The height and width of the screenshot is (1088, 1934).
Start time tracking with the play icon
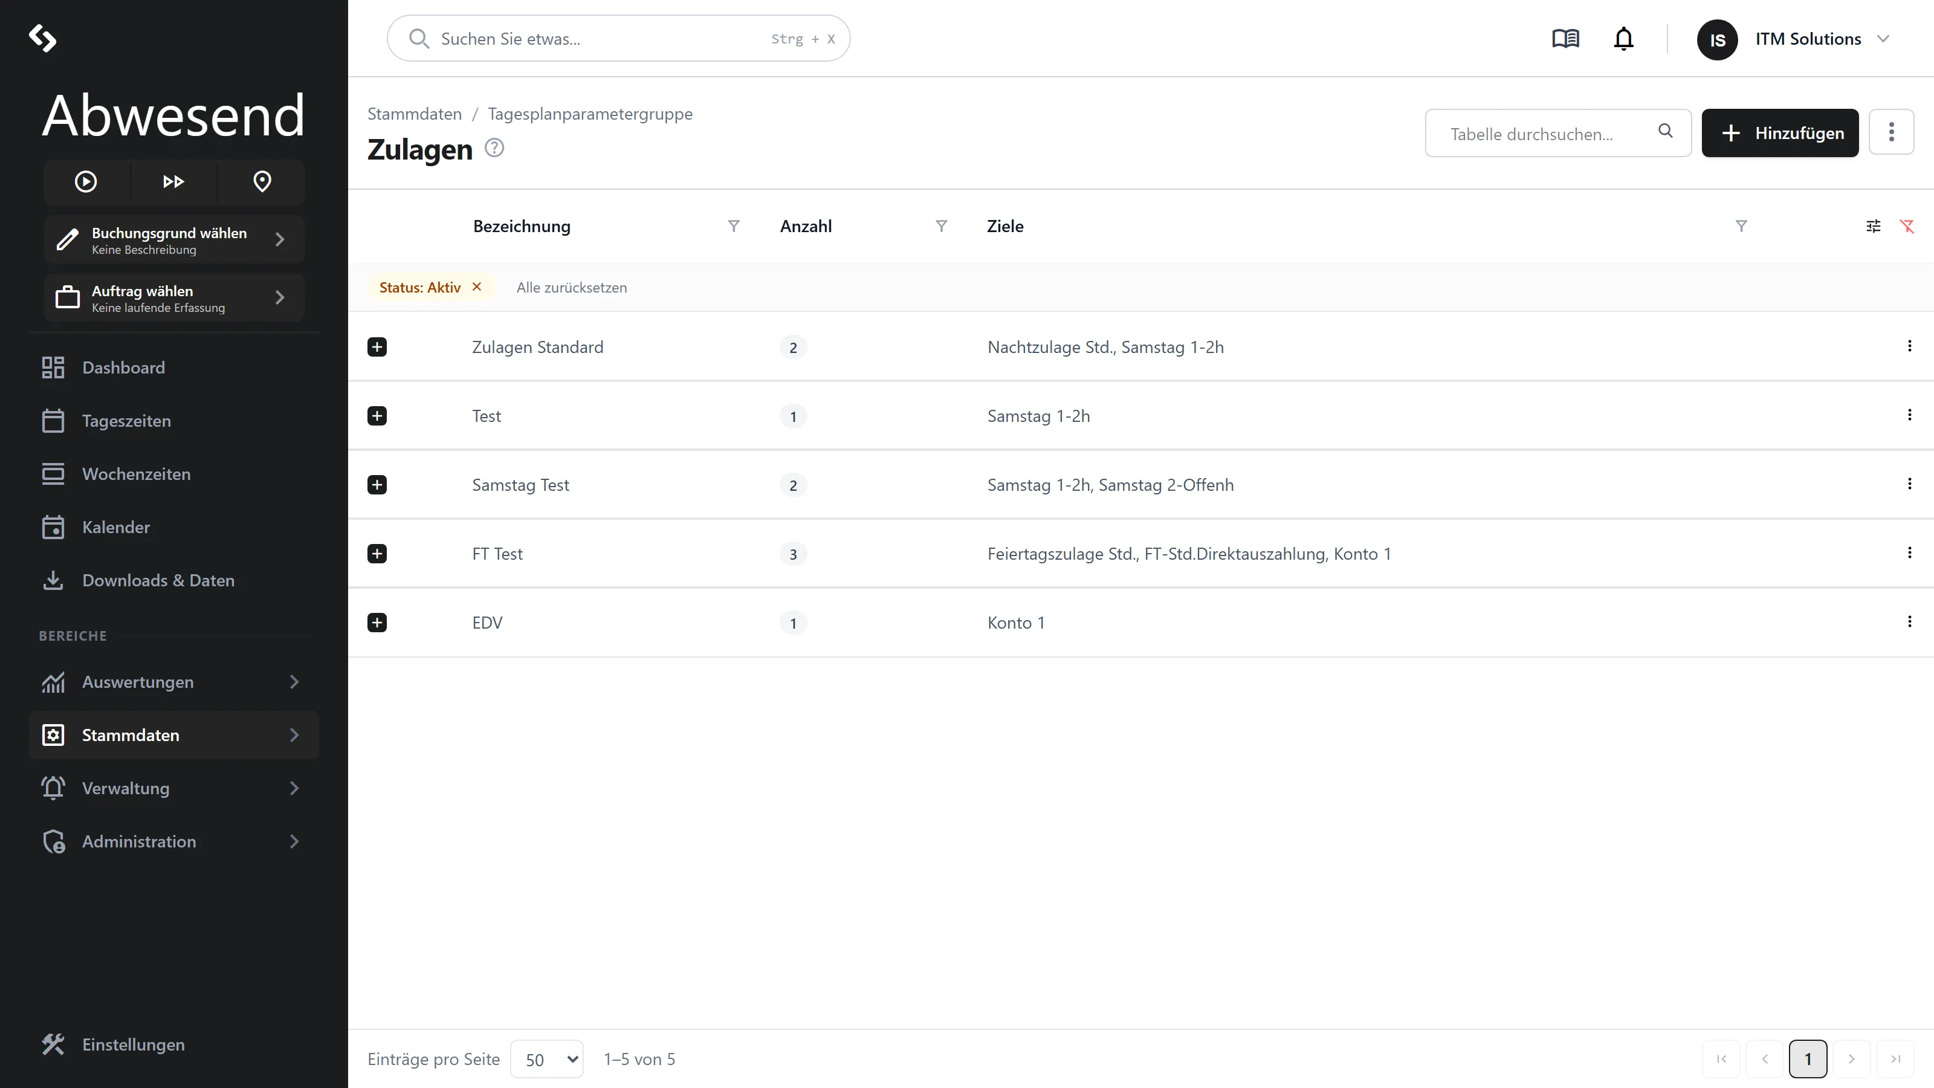point(86,182)
